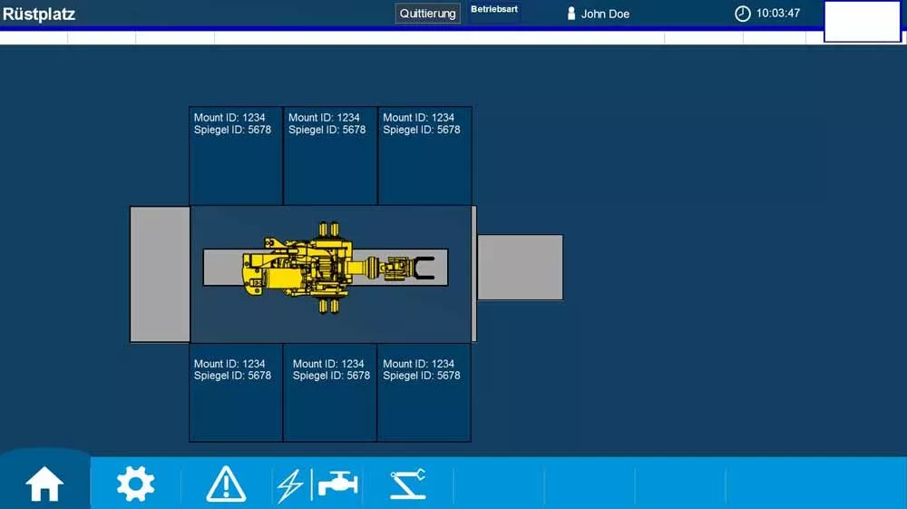
Task: Select the bottom-right Mount ID 1234 slot
Action: [x=424, y=393]
